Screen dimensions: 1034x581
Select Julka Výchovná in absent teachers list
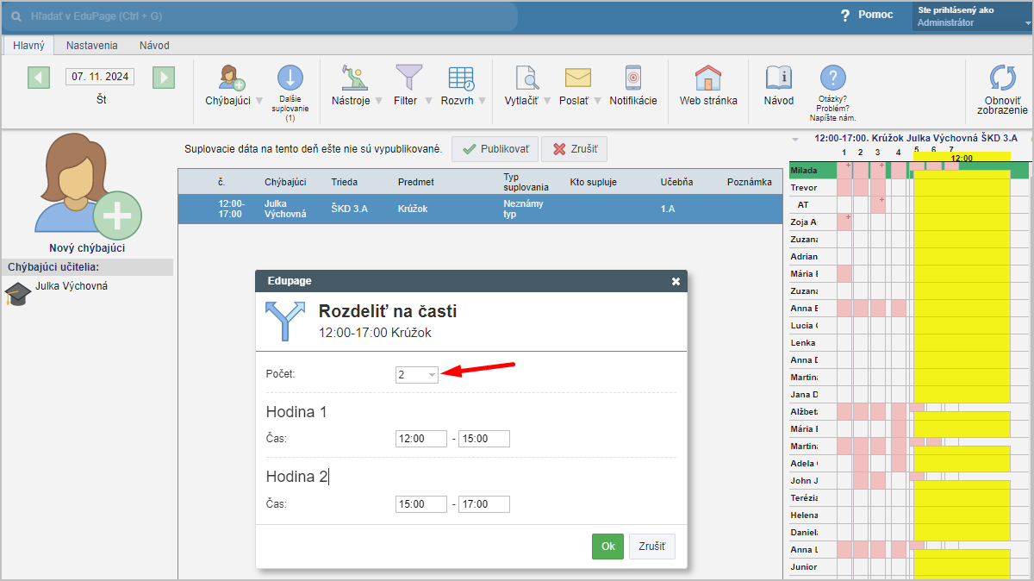(x=72, y=286)
